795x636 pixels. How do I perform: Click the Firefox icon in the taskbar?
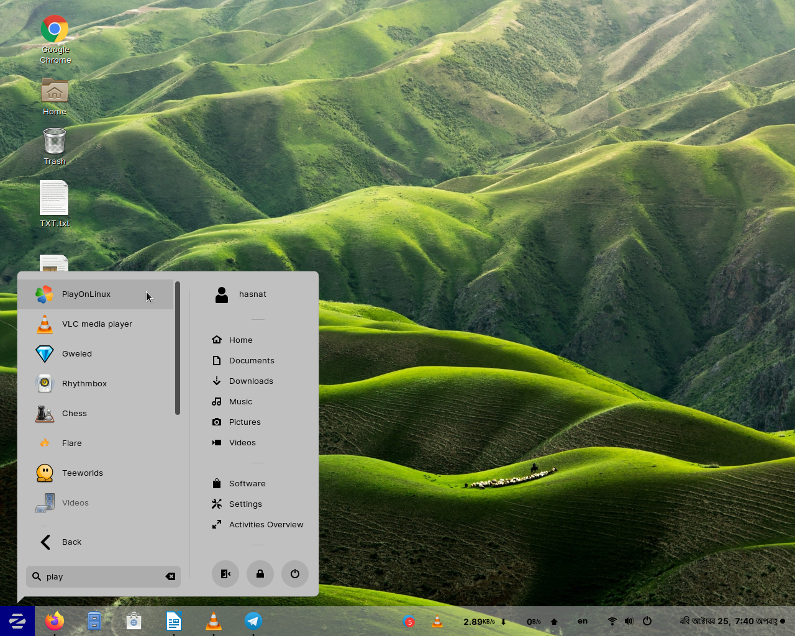[x=55, y=620]
